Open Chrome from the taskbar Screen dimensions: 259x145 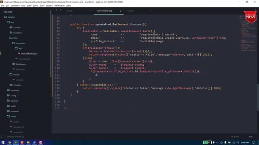pyautogui.click(x=10, y=143)
